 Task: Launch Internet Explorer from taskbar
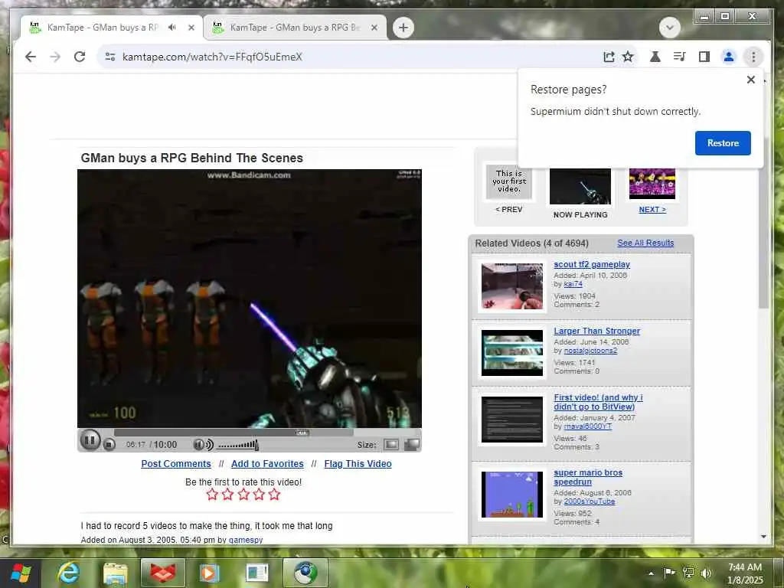(68, 573)
